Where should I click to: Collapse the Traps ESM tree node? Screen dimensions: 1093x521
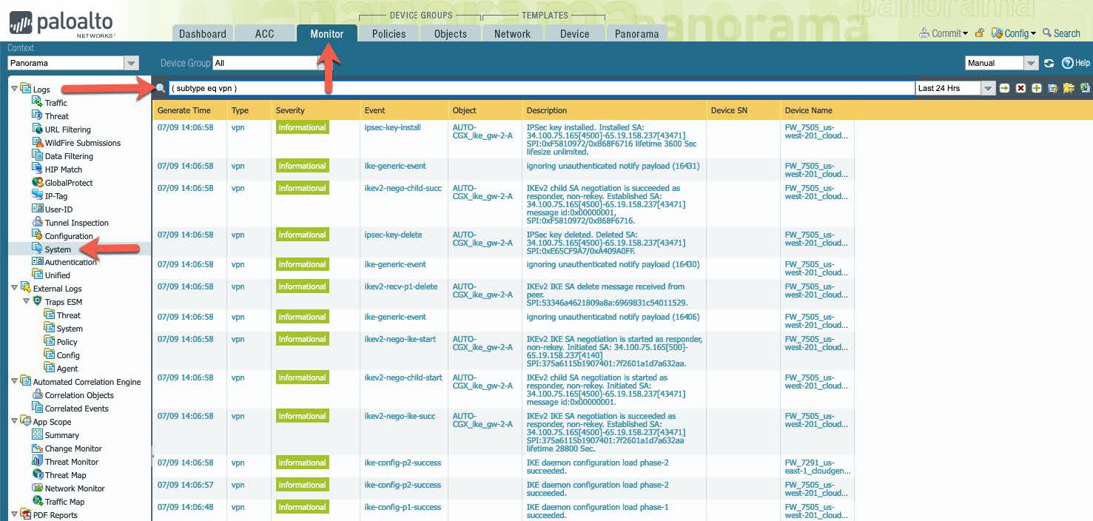[x=27, y=302]
